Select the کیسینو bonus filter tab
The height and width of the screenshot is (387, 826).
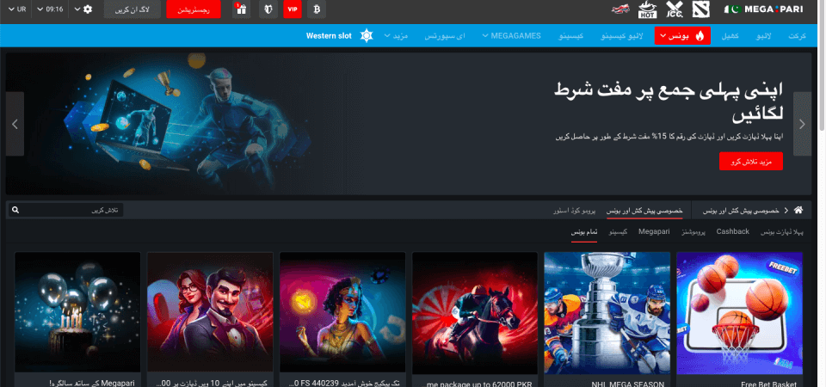coord(618,231)
